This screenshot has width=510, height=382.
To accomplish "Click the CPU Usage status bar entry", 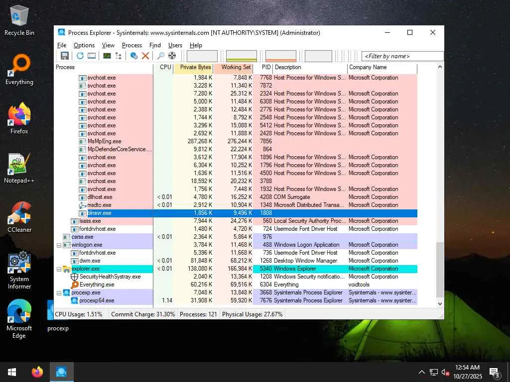I will [79, 314].
